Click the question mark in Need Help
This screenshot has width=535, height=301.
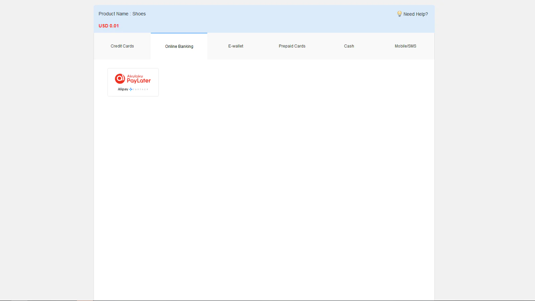(427, 14)
